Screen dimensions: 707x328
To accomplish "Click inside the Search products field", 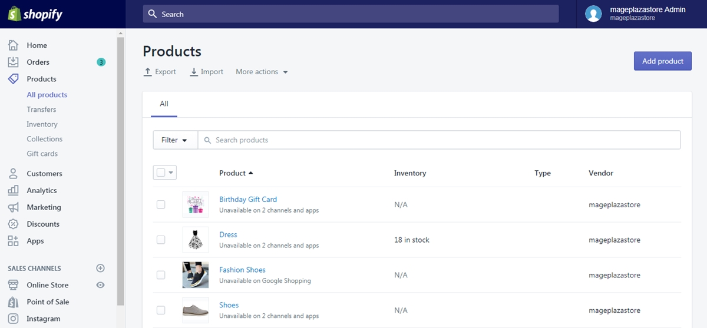I will pos(439,140).
